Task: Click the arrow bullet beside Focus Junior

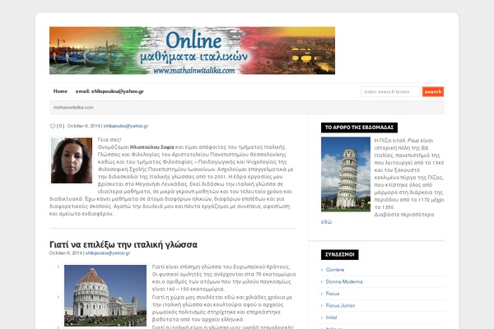Action: 322,306
